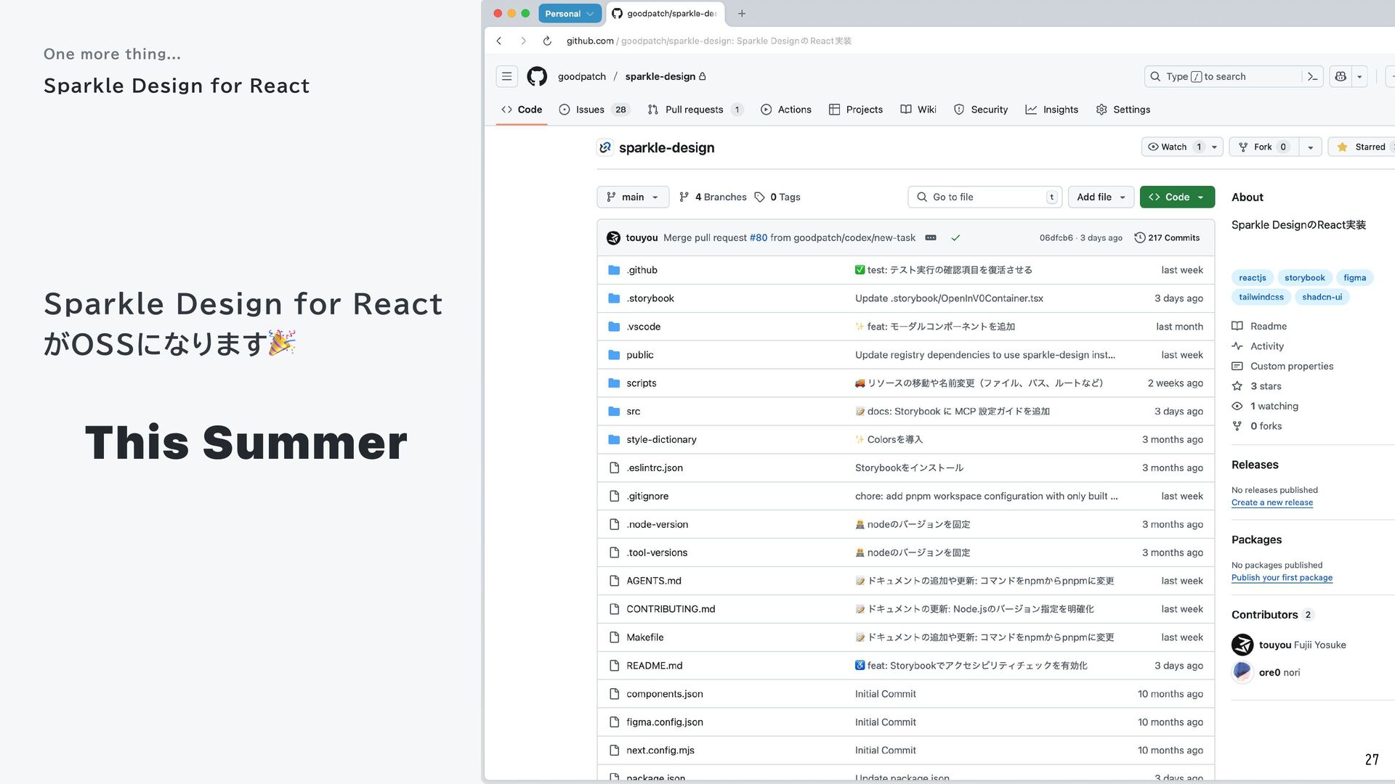The height and width of the screenshot is (784, 1395).
Task: Open the Readme sidebar link
Action: coord(1260,327)
